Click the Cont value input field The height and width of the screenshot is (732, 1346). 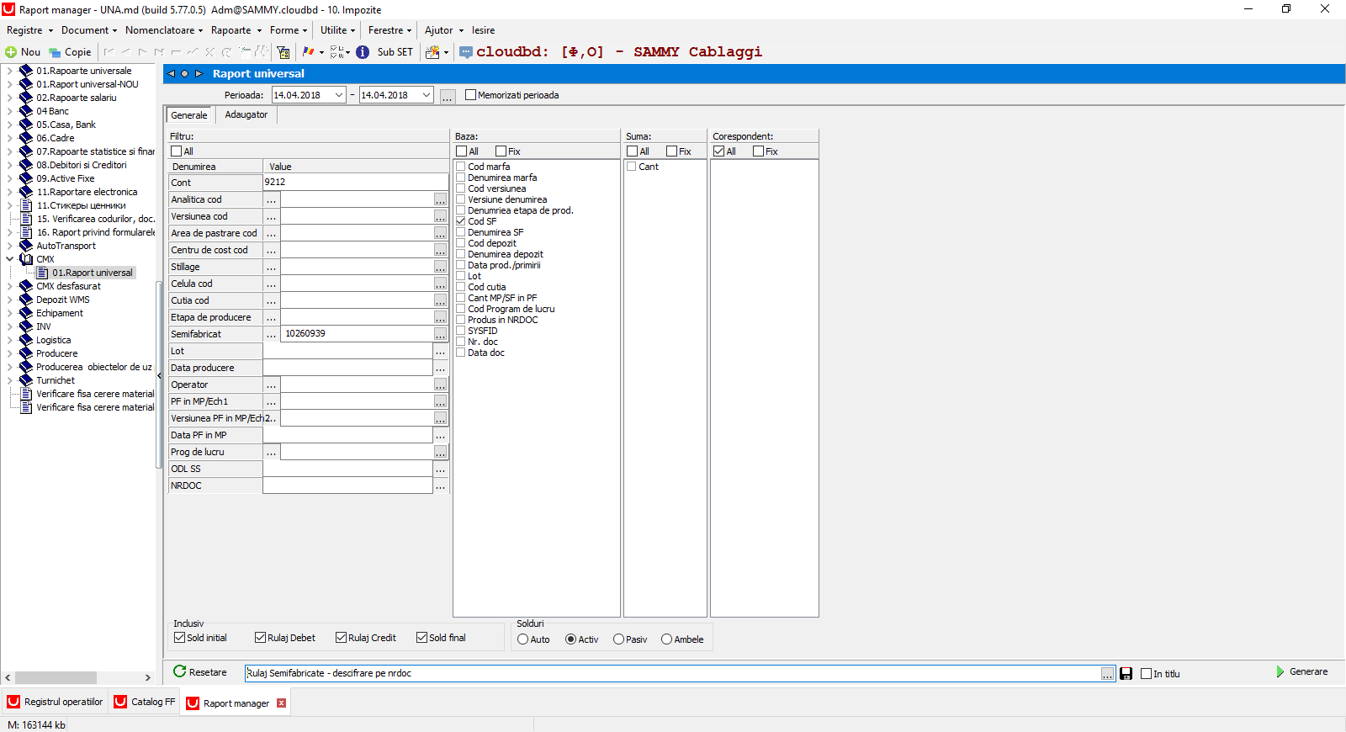[x=355, y=182]
